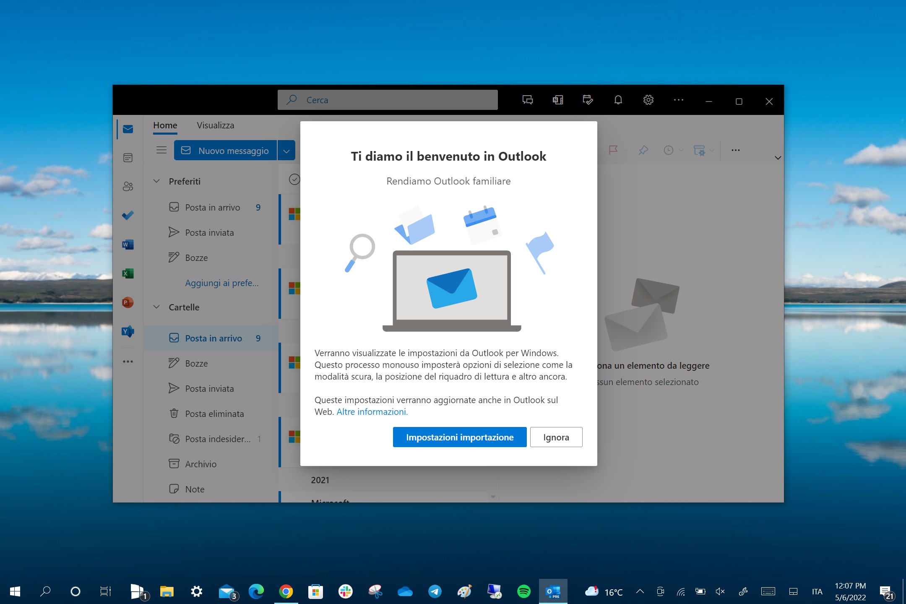Screen dimensions: 906x604
Task: Click the 2021 group header
Action: [320, 480]
